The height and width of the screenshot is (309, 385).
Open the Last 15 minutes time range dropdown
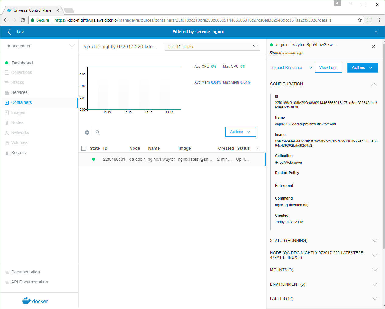[x=212, y=46]
